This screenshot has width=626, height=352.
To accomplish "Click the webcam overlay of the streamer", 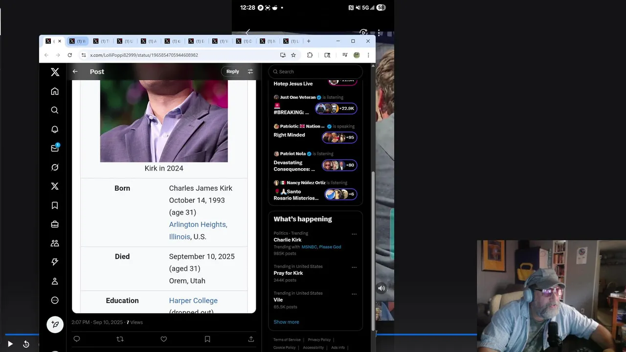I will tap(551, 296).
